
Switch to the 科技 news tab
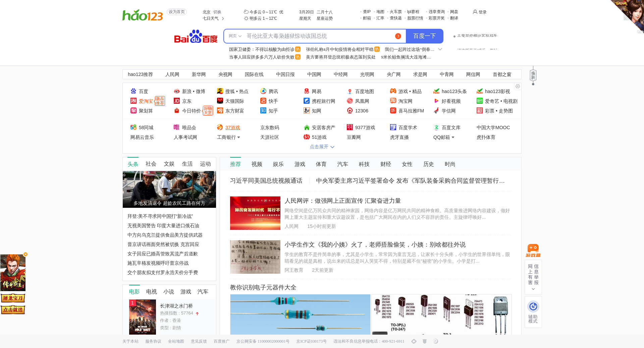click(x=364, y=164)
